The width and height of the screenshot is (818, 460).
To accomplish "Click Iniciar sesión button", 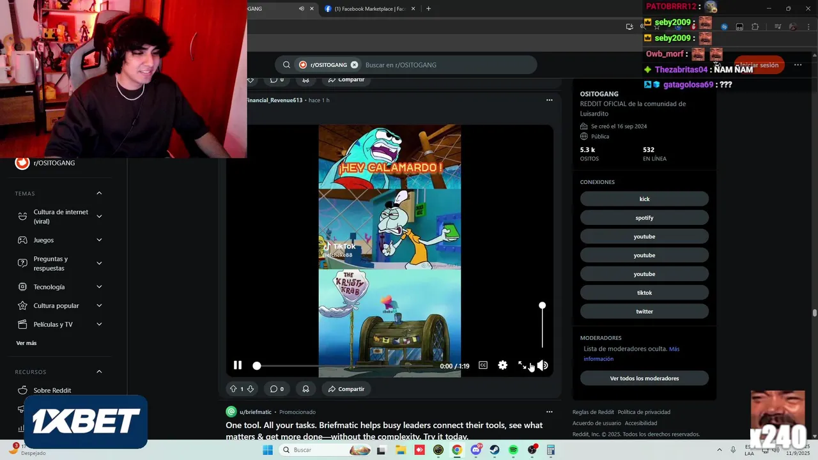I will point(759,65).
